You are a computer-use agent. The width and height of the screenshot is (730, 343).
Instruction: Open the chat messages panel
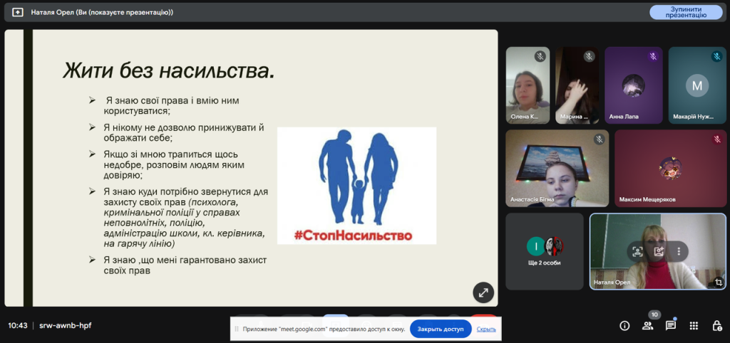pyautogui.click(x=671, y=326)
